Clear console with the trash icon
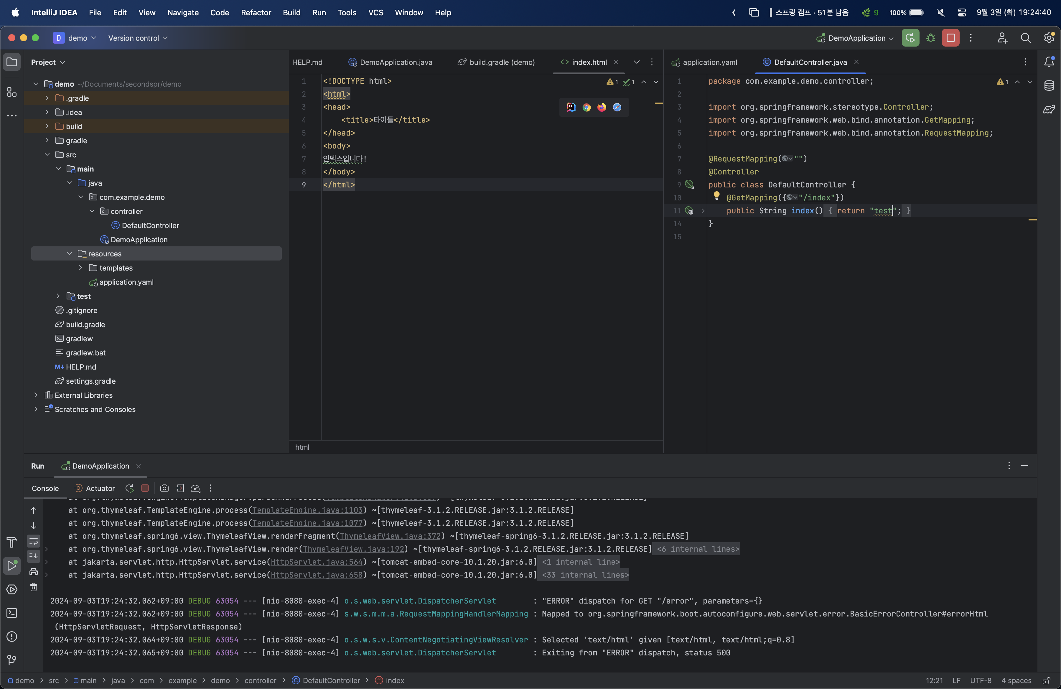 [33, 587]
